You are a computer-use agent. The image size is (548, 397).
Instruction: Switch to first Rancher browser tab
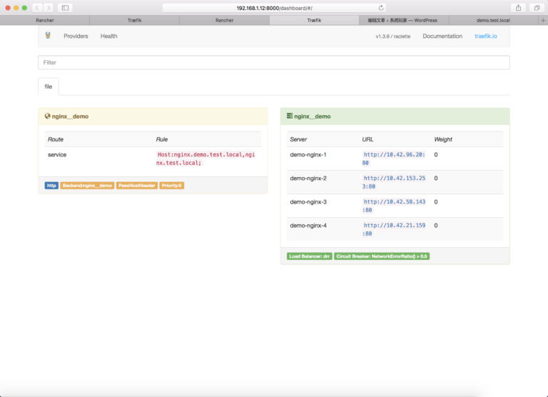click(45, 20)
